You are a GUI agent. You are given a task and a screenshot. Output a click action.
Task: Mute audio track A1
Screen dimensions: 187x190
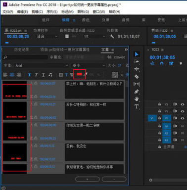coord(183,126)
